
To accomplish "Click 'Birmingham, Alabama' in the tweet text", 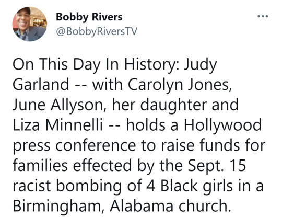I will pyautogui.click(x=93, y=206).
